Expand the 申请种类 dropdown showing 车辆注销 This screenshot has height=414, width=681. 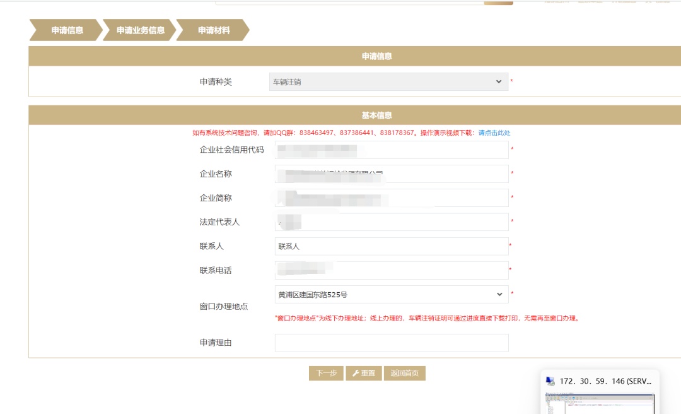[x=388, y=82]
